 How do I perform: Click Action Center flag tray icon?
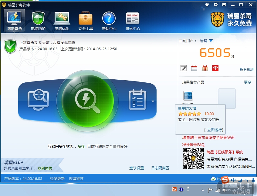coord(210,190)
